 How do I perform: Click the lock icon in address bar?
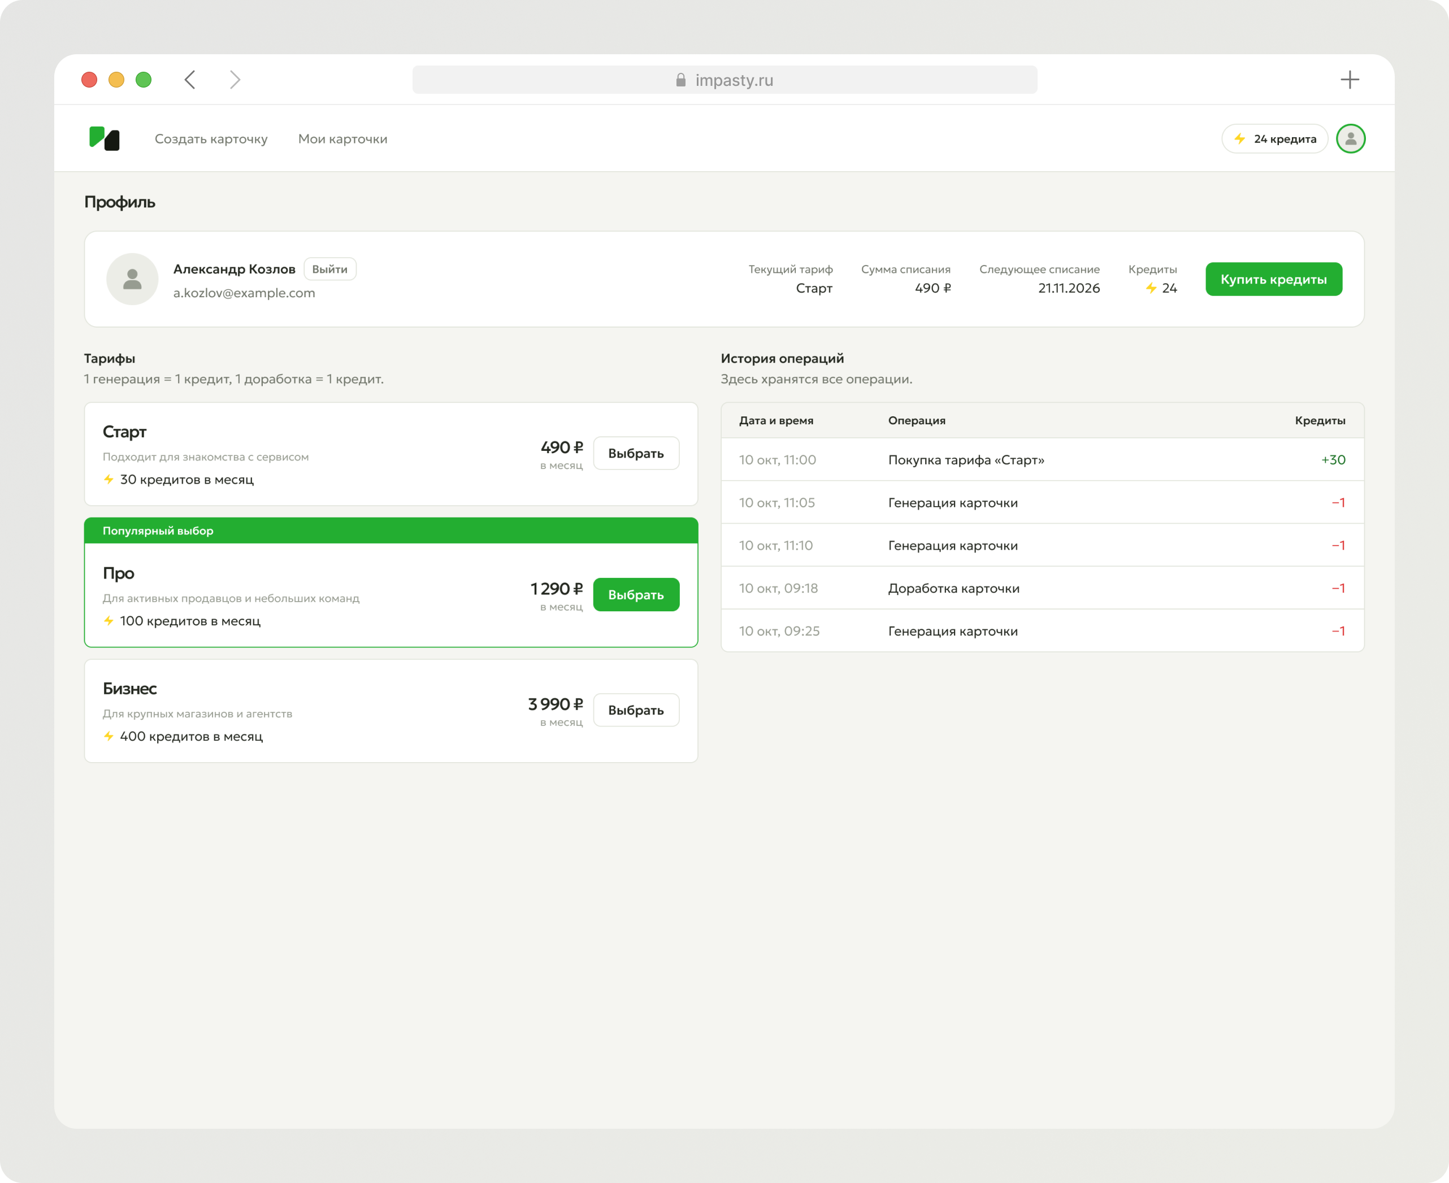[x=680, y=80]
